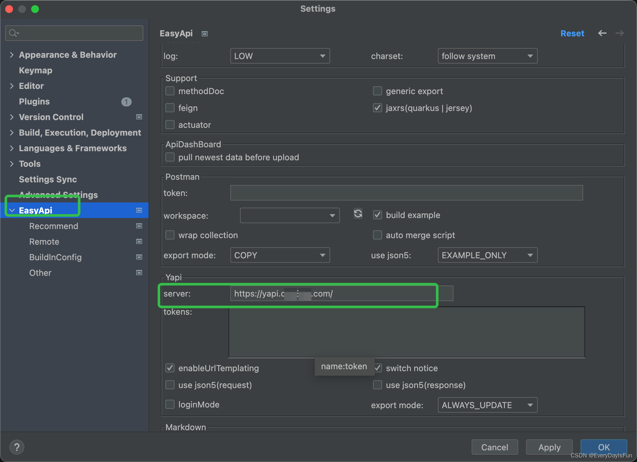The image size is (637, 462).
Task: Uncheck the jaxrs(quarkus | jersey) option
Action: coord(377,108)
